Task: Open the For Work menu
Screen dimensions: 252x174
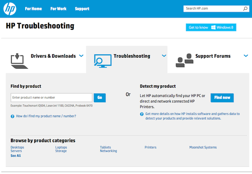Action: (x=58, y=9)
